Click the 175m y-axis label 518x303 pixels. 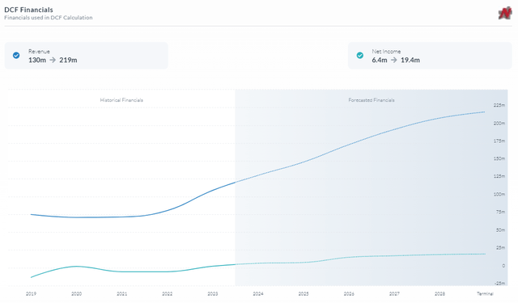click(499, 141)
